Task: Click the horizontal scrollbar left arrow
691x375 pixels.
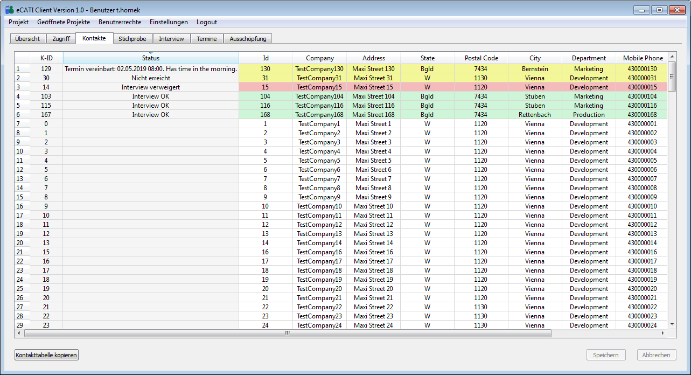Action: point(19,334)
